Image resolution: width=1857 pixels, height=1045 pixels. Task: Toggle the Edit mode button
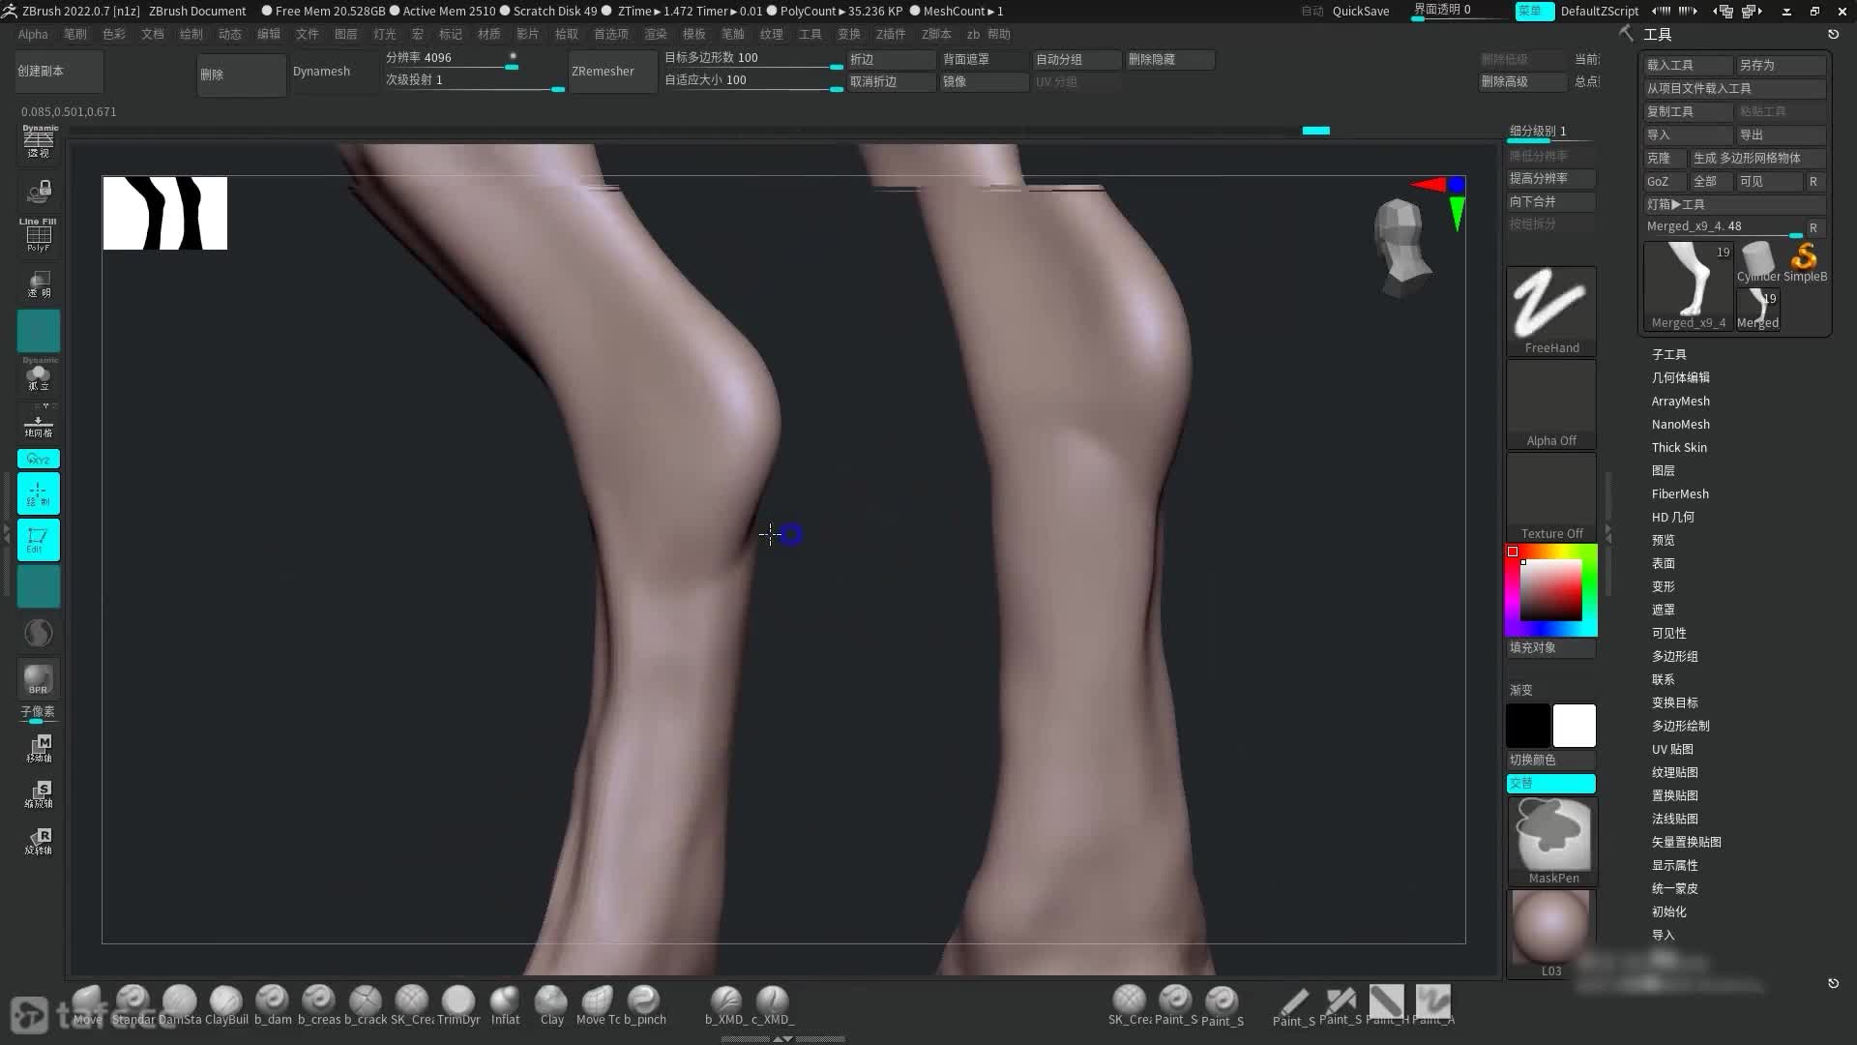[x=39, y=540]
